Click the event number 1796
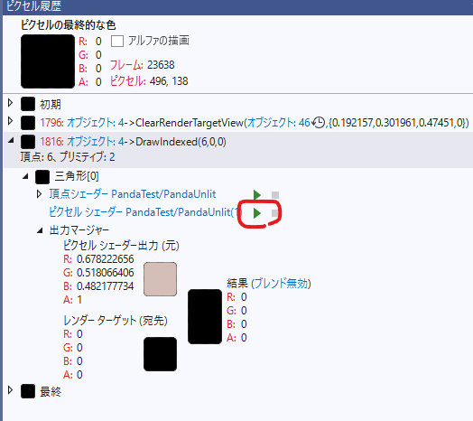The height and width of the screenshot is (421, 473). (x=51, y=123)
